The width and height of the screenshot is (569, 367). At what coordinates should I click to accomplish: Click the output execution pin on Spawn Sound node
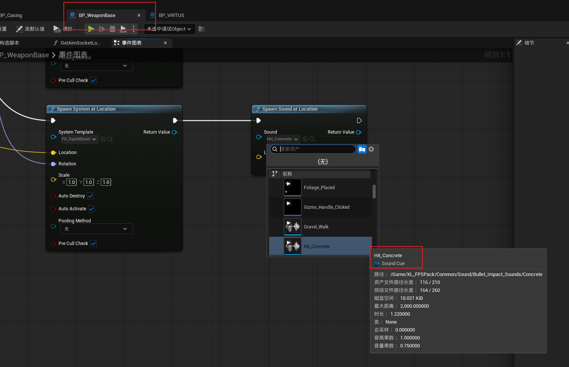coord(359,120)
